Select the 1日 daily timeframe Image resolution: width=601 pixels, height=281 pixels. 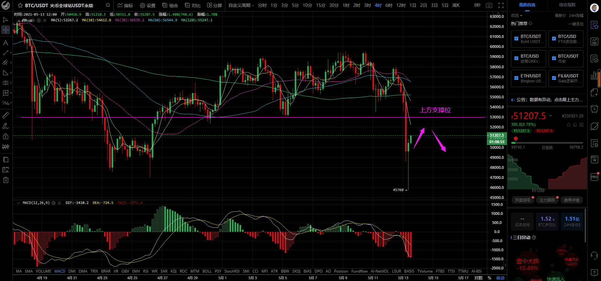[413, 5]
